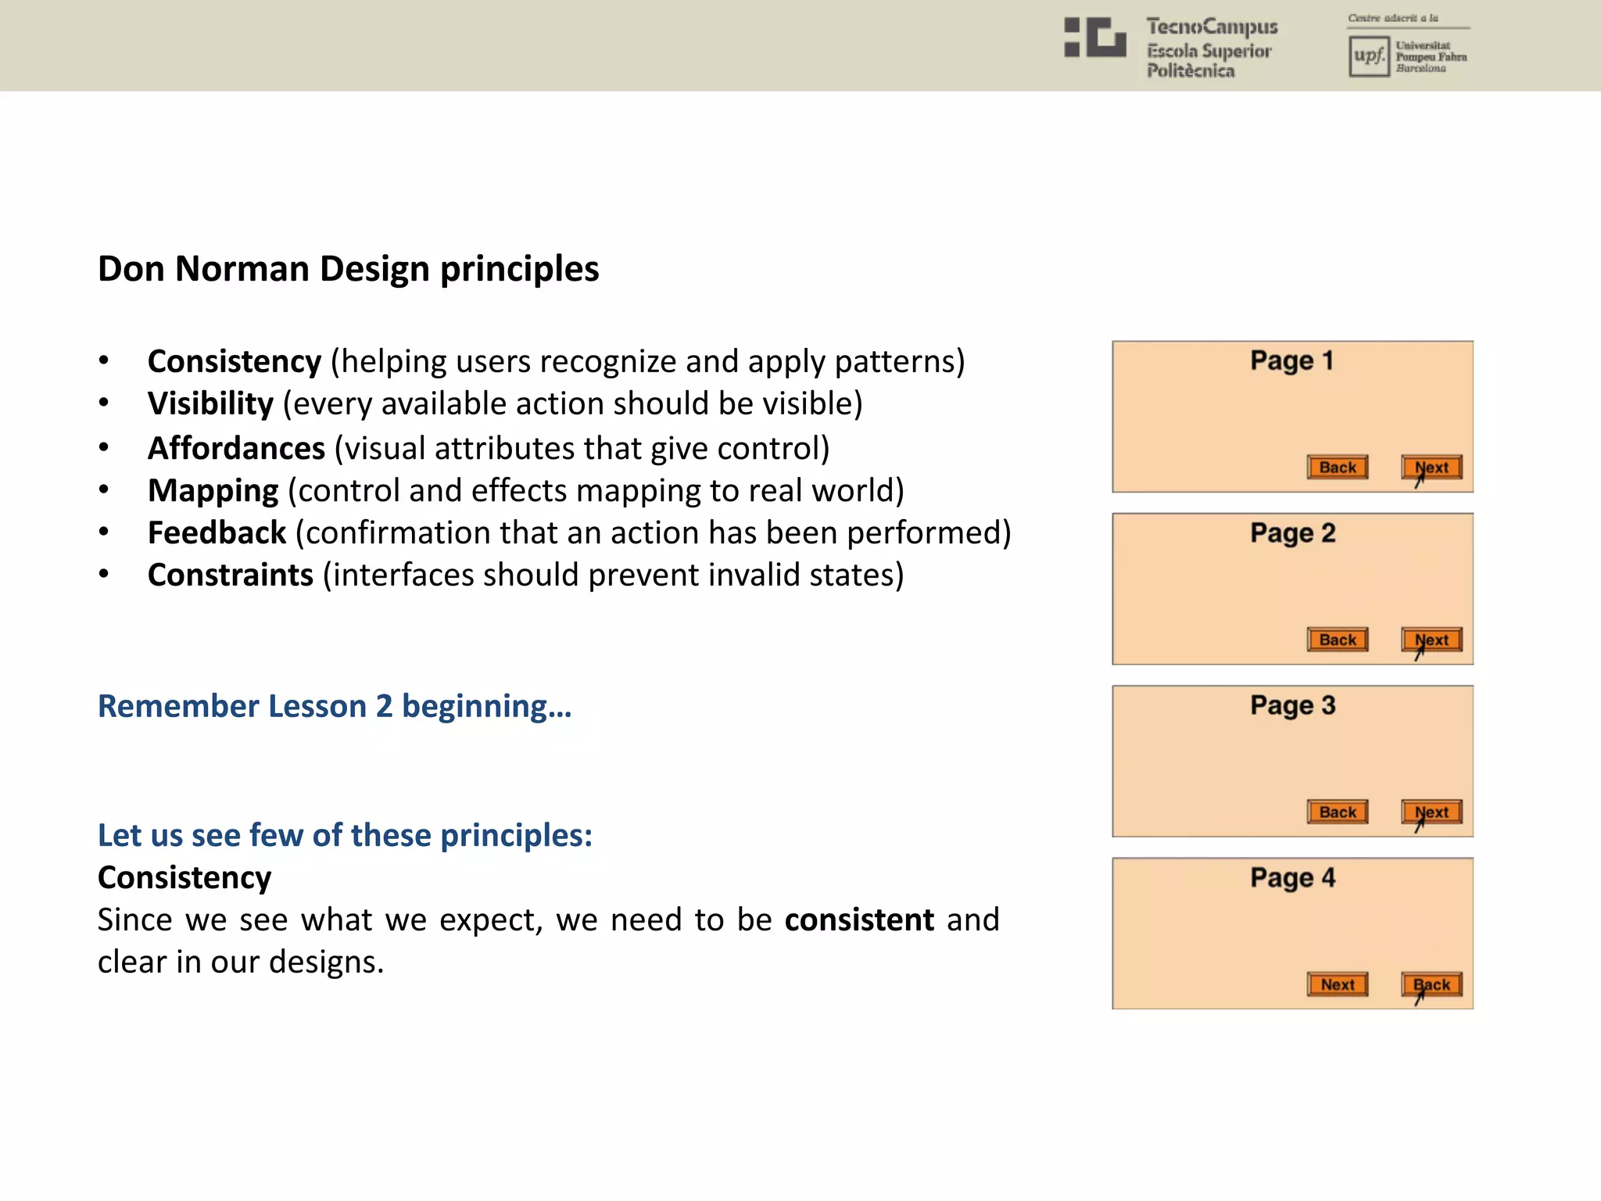Click the bold word Feedback
Image resolution: width=1601 pixels, height=1201 pixels.
click(217, 533)
